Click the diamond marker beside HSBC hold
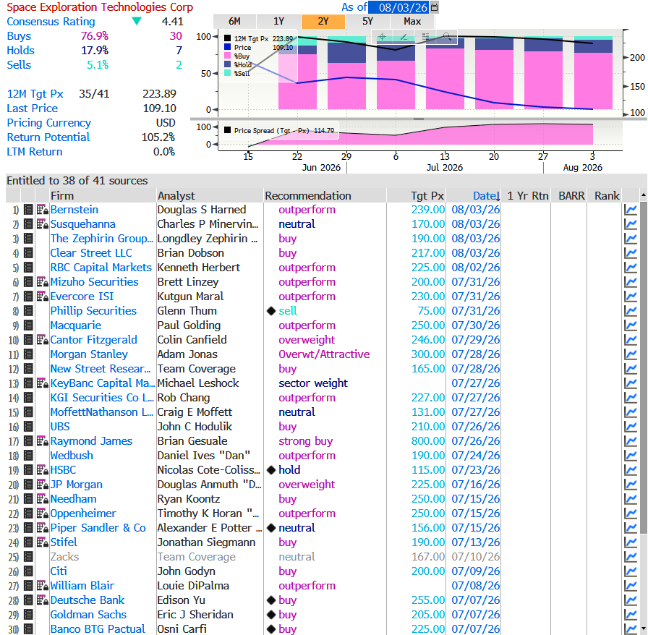This screenshot has width=648, height=635. pyautogui.click(x=271, y=470)
